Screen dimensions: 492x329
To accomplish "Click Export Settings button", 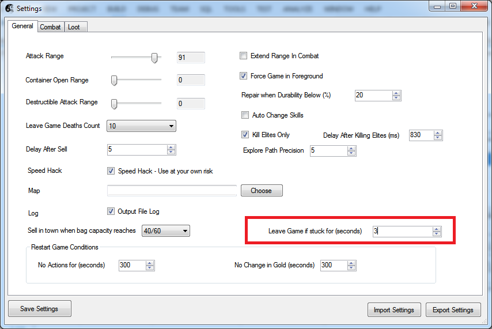I will [453, 310].
